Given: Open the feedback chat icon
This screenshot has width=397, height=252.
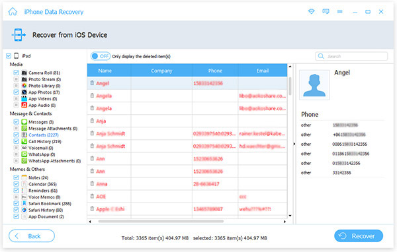Looking at the screenshot, I should pos(326,12).
